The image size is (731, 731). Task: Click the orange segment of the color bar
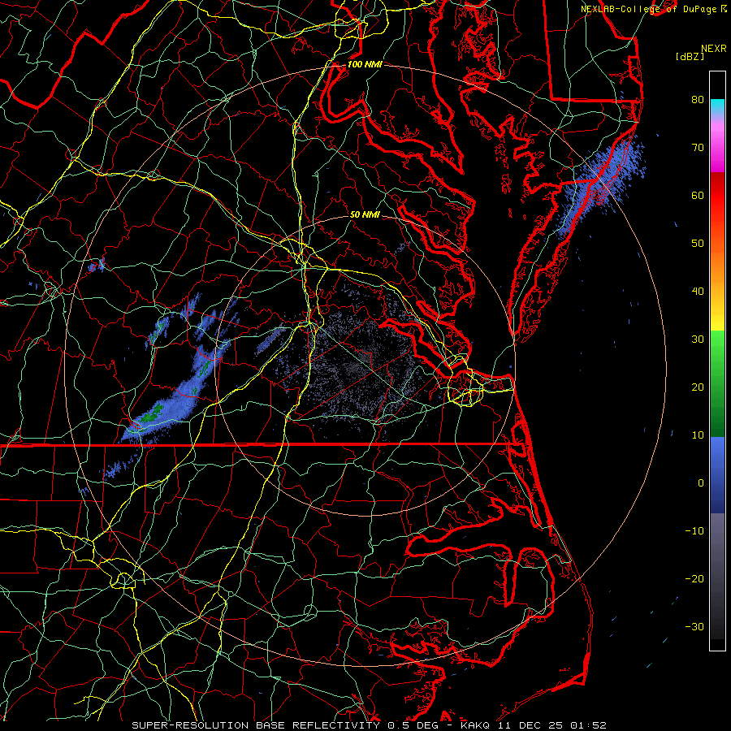[x=717, y=268]
